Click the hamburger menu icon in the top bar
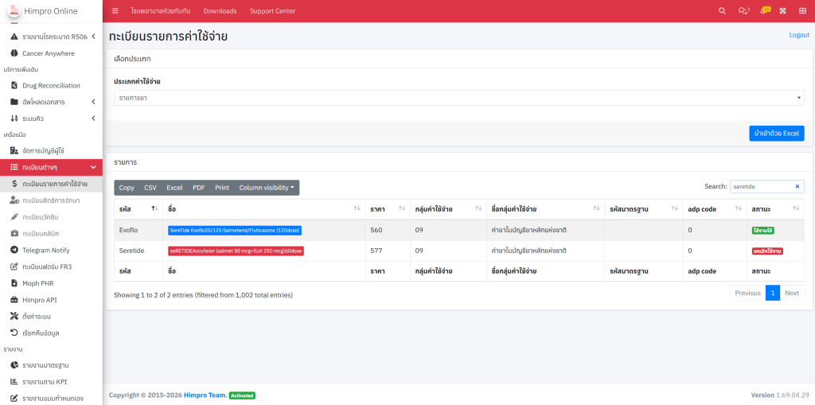This screenshot has width=815, height=405. coord(115,11)
